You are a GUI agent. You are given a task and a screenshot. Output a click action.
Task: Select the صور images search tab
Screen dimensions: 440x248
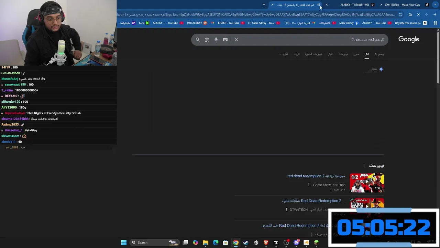pos(356,54)
